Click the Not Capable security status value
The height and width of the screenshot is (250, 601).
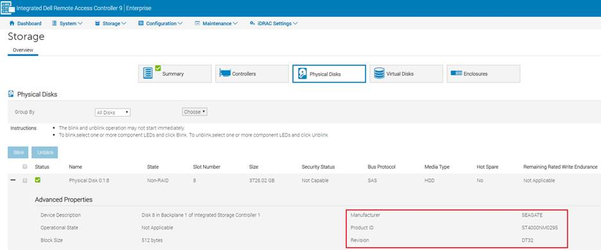pos(315,180)
